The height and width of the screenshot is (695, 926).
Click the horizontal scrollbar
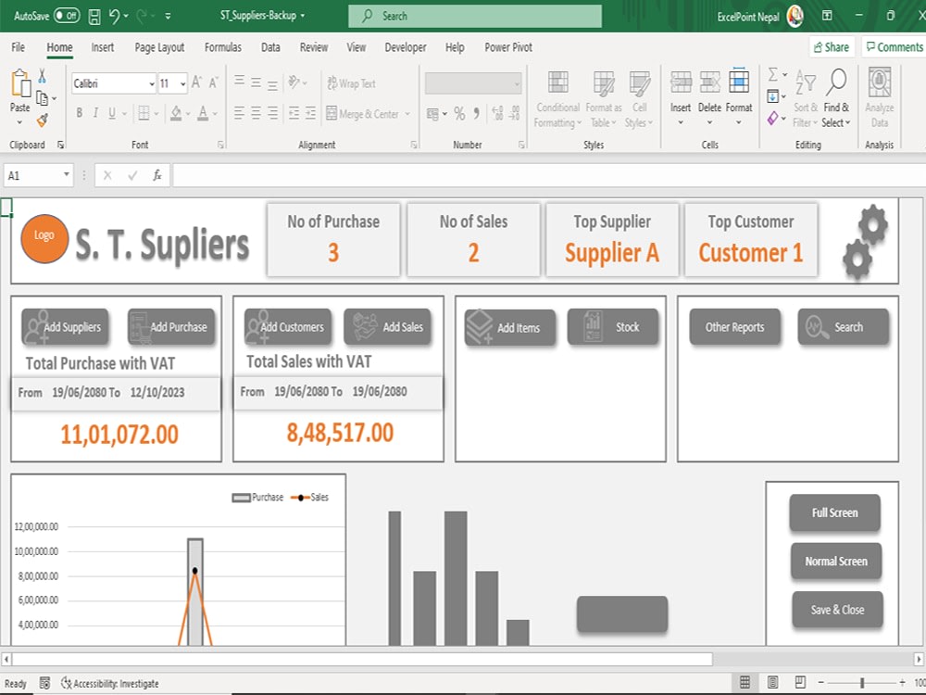362,658
